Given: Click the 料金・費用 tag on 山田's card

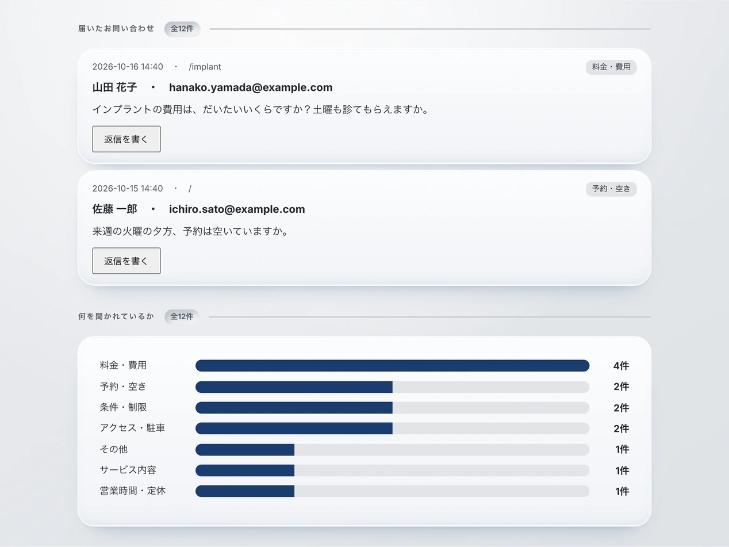Looking at the screenshot, I should 611,67.
